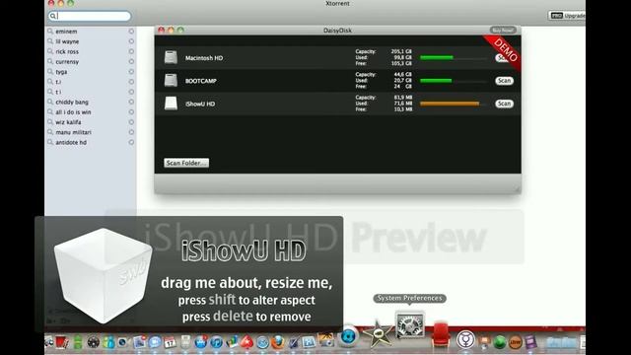Select 'antidote hd' saved search
The width and height of the screenshot is (631, 355).
point(71,142)
